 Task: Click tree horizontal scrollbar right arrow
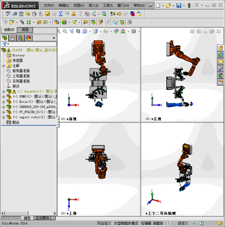tap(55, 213)
